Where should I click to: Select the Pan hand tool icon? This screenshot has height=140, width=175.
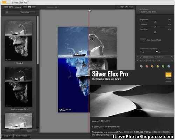(x=127, y=7)
